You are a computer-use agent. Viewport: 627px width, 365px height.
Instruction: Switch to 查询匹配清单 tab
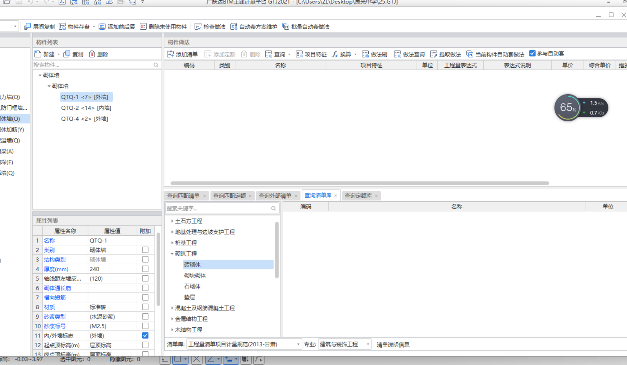click(x=183, y=196)
